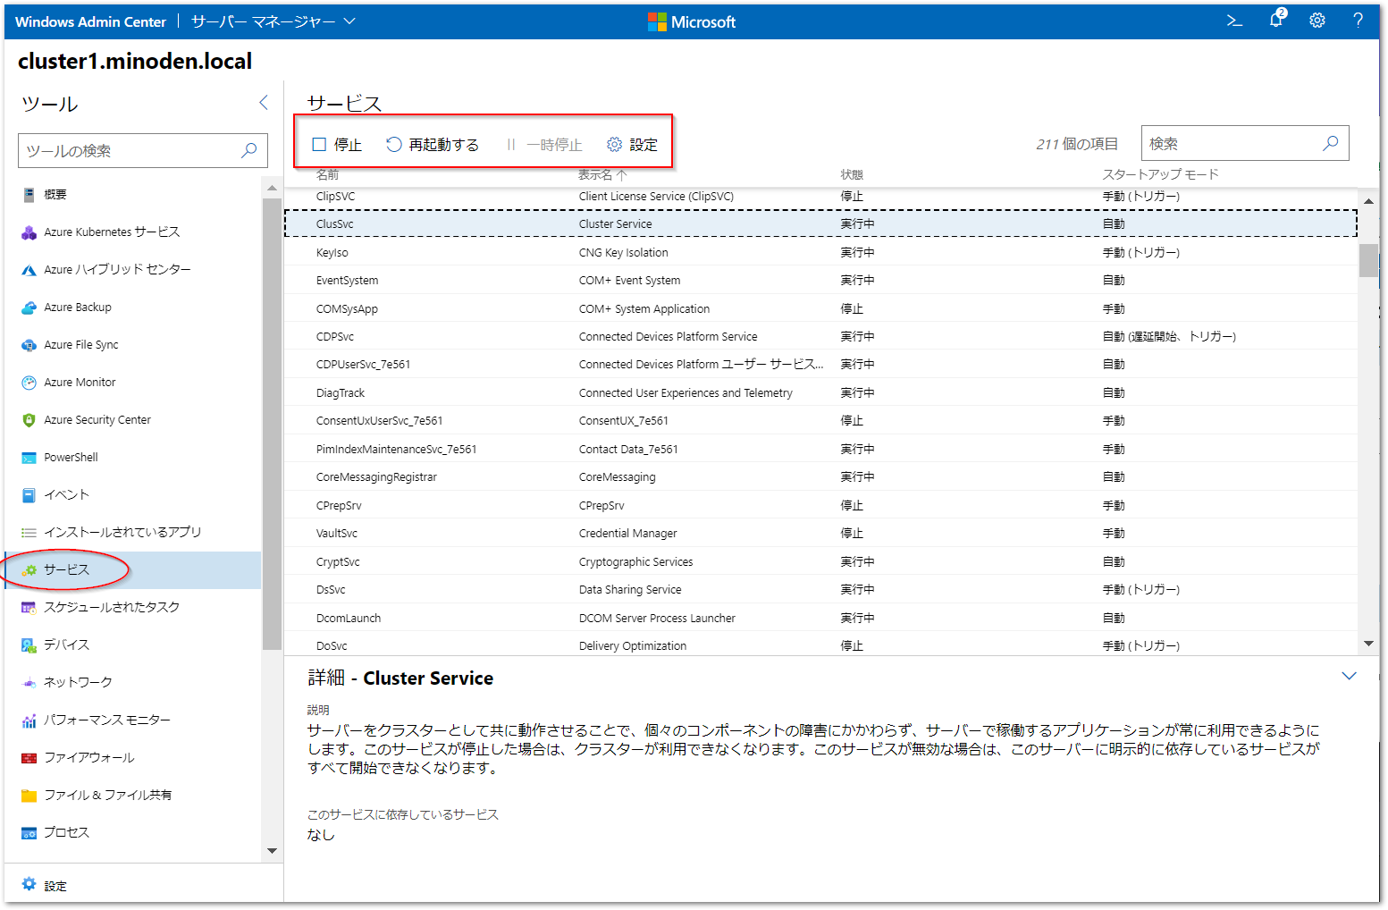Collapse the 詳細 - Cluster Service panel
The image size is (1388, 910).
pos(1349,677)
